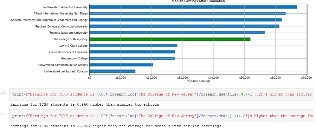This screenshot has height=131, width=316.
Task: Click the 'Universidad del Sagrado Corazon' label
Action: [66, 71]
